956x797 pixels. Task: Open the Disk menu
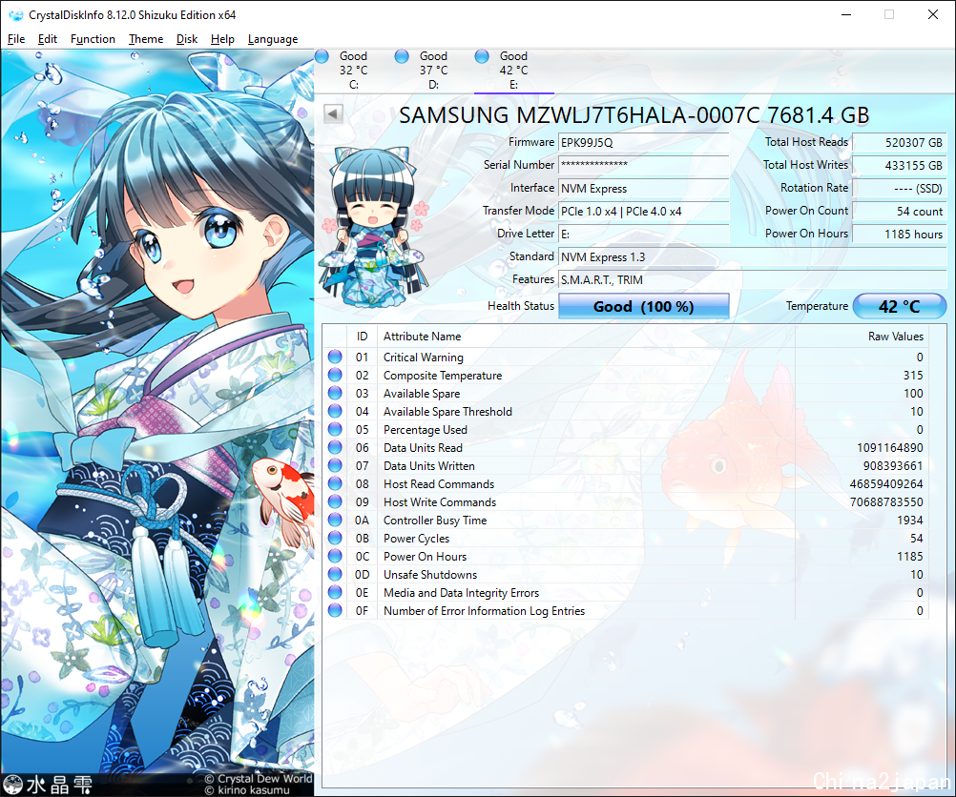pyautogui.click(x=187, y=39)
